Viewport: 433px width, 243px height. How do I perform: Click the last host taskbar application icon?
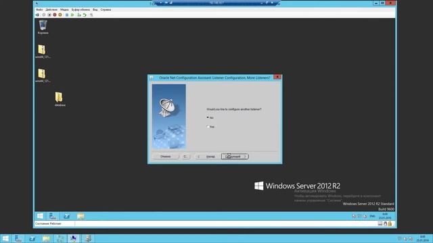[x=88, y=238]
